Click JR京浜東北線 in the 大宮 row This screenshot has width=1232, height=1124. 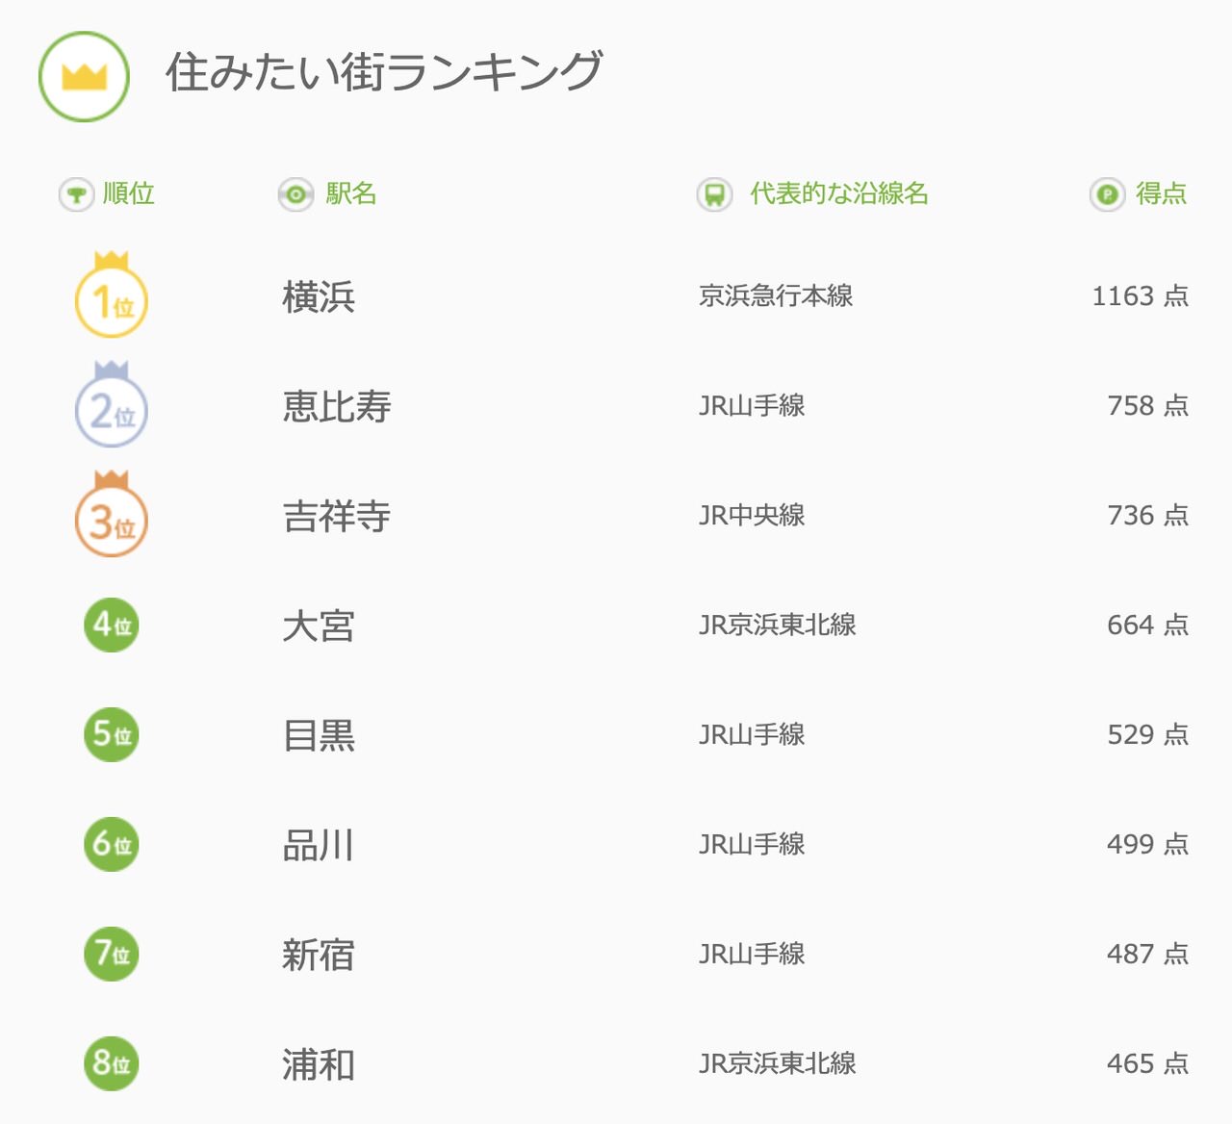(x=778, y=625)
